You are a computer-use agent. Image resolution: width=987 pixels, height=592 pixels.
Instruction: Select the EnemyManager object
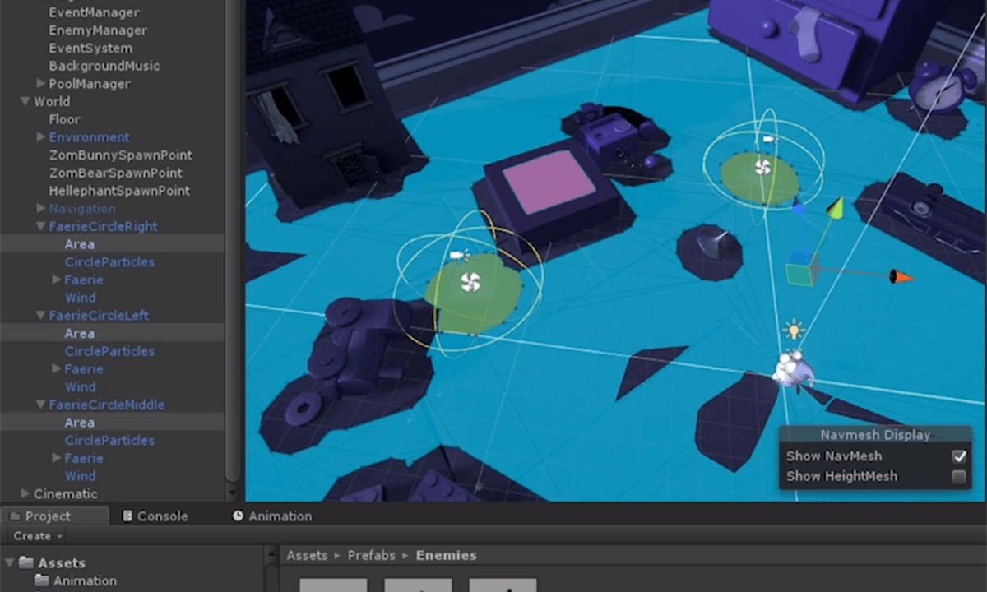click(x=98, y=30)
